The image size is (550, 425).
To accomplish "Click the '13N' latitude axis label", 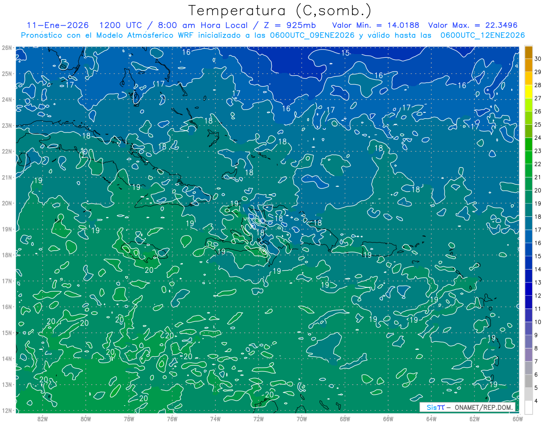I will pos(7,384).
